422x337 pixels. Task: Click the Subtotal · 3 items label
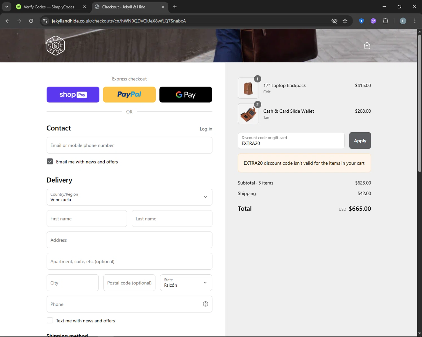pyautogui.click(x=255, y=183)
